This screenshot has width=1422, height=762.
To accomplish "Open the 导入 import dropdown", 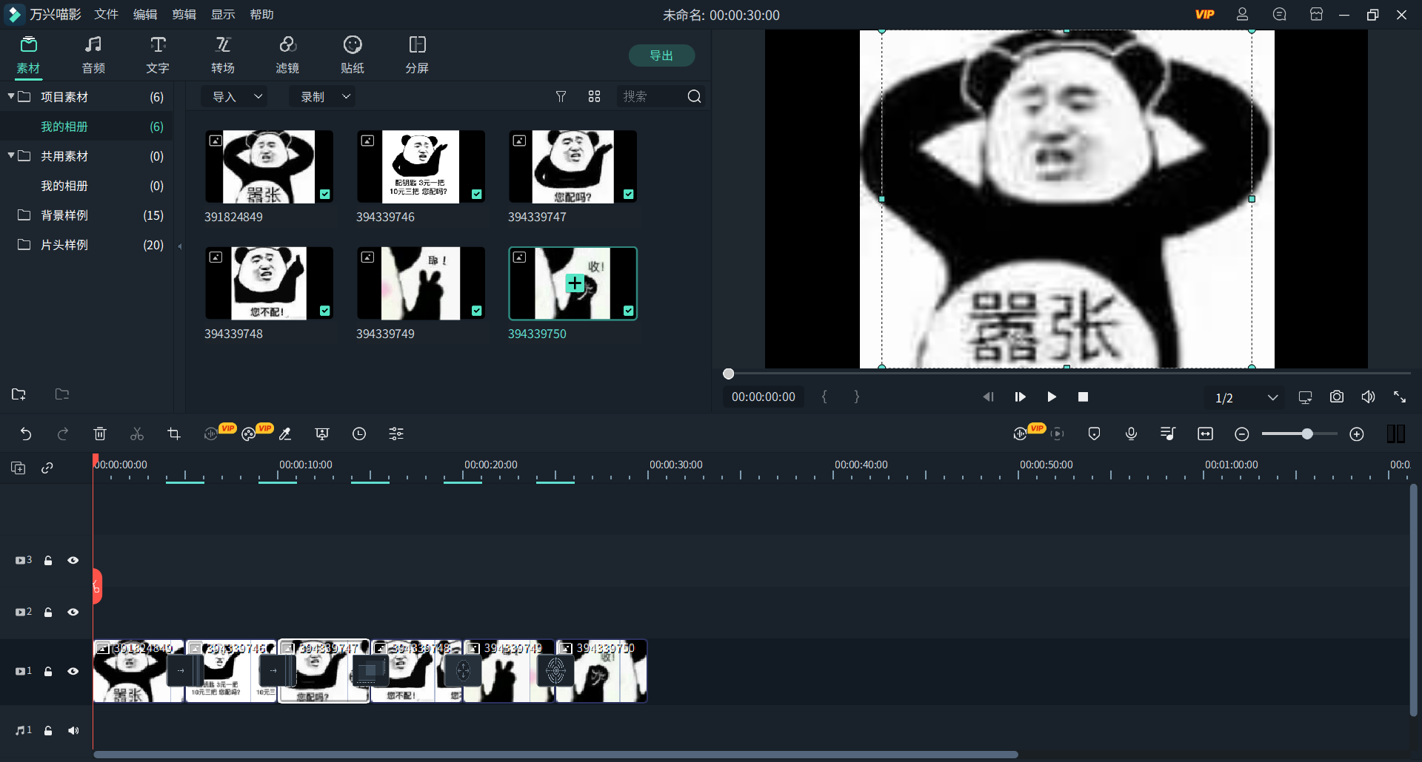I will pyautogui.click(x=234, y=96).
